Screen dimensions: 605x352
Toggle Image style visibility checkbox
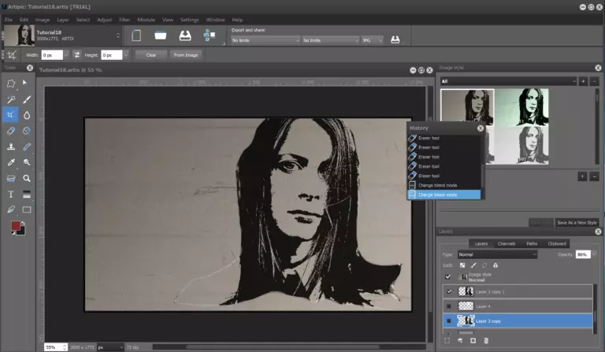(x=448, y=276)
